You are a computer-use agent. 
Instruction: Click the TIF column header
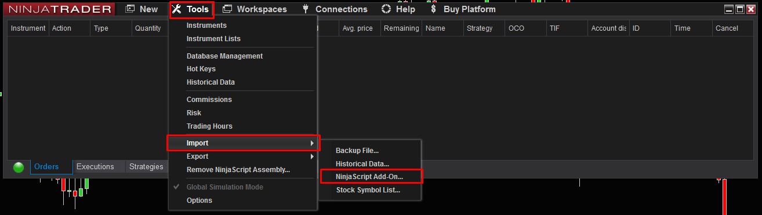tap(568, 28)
